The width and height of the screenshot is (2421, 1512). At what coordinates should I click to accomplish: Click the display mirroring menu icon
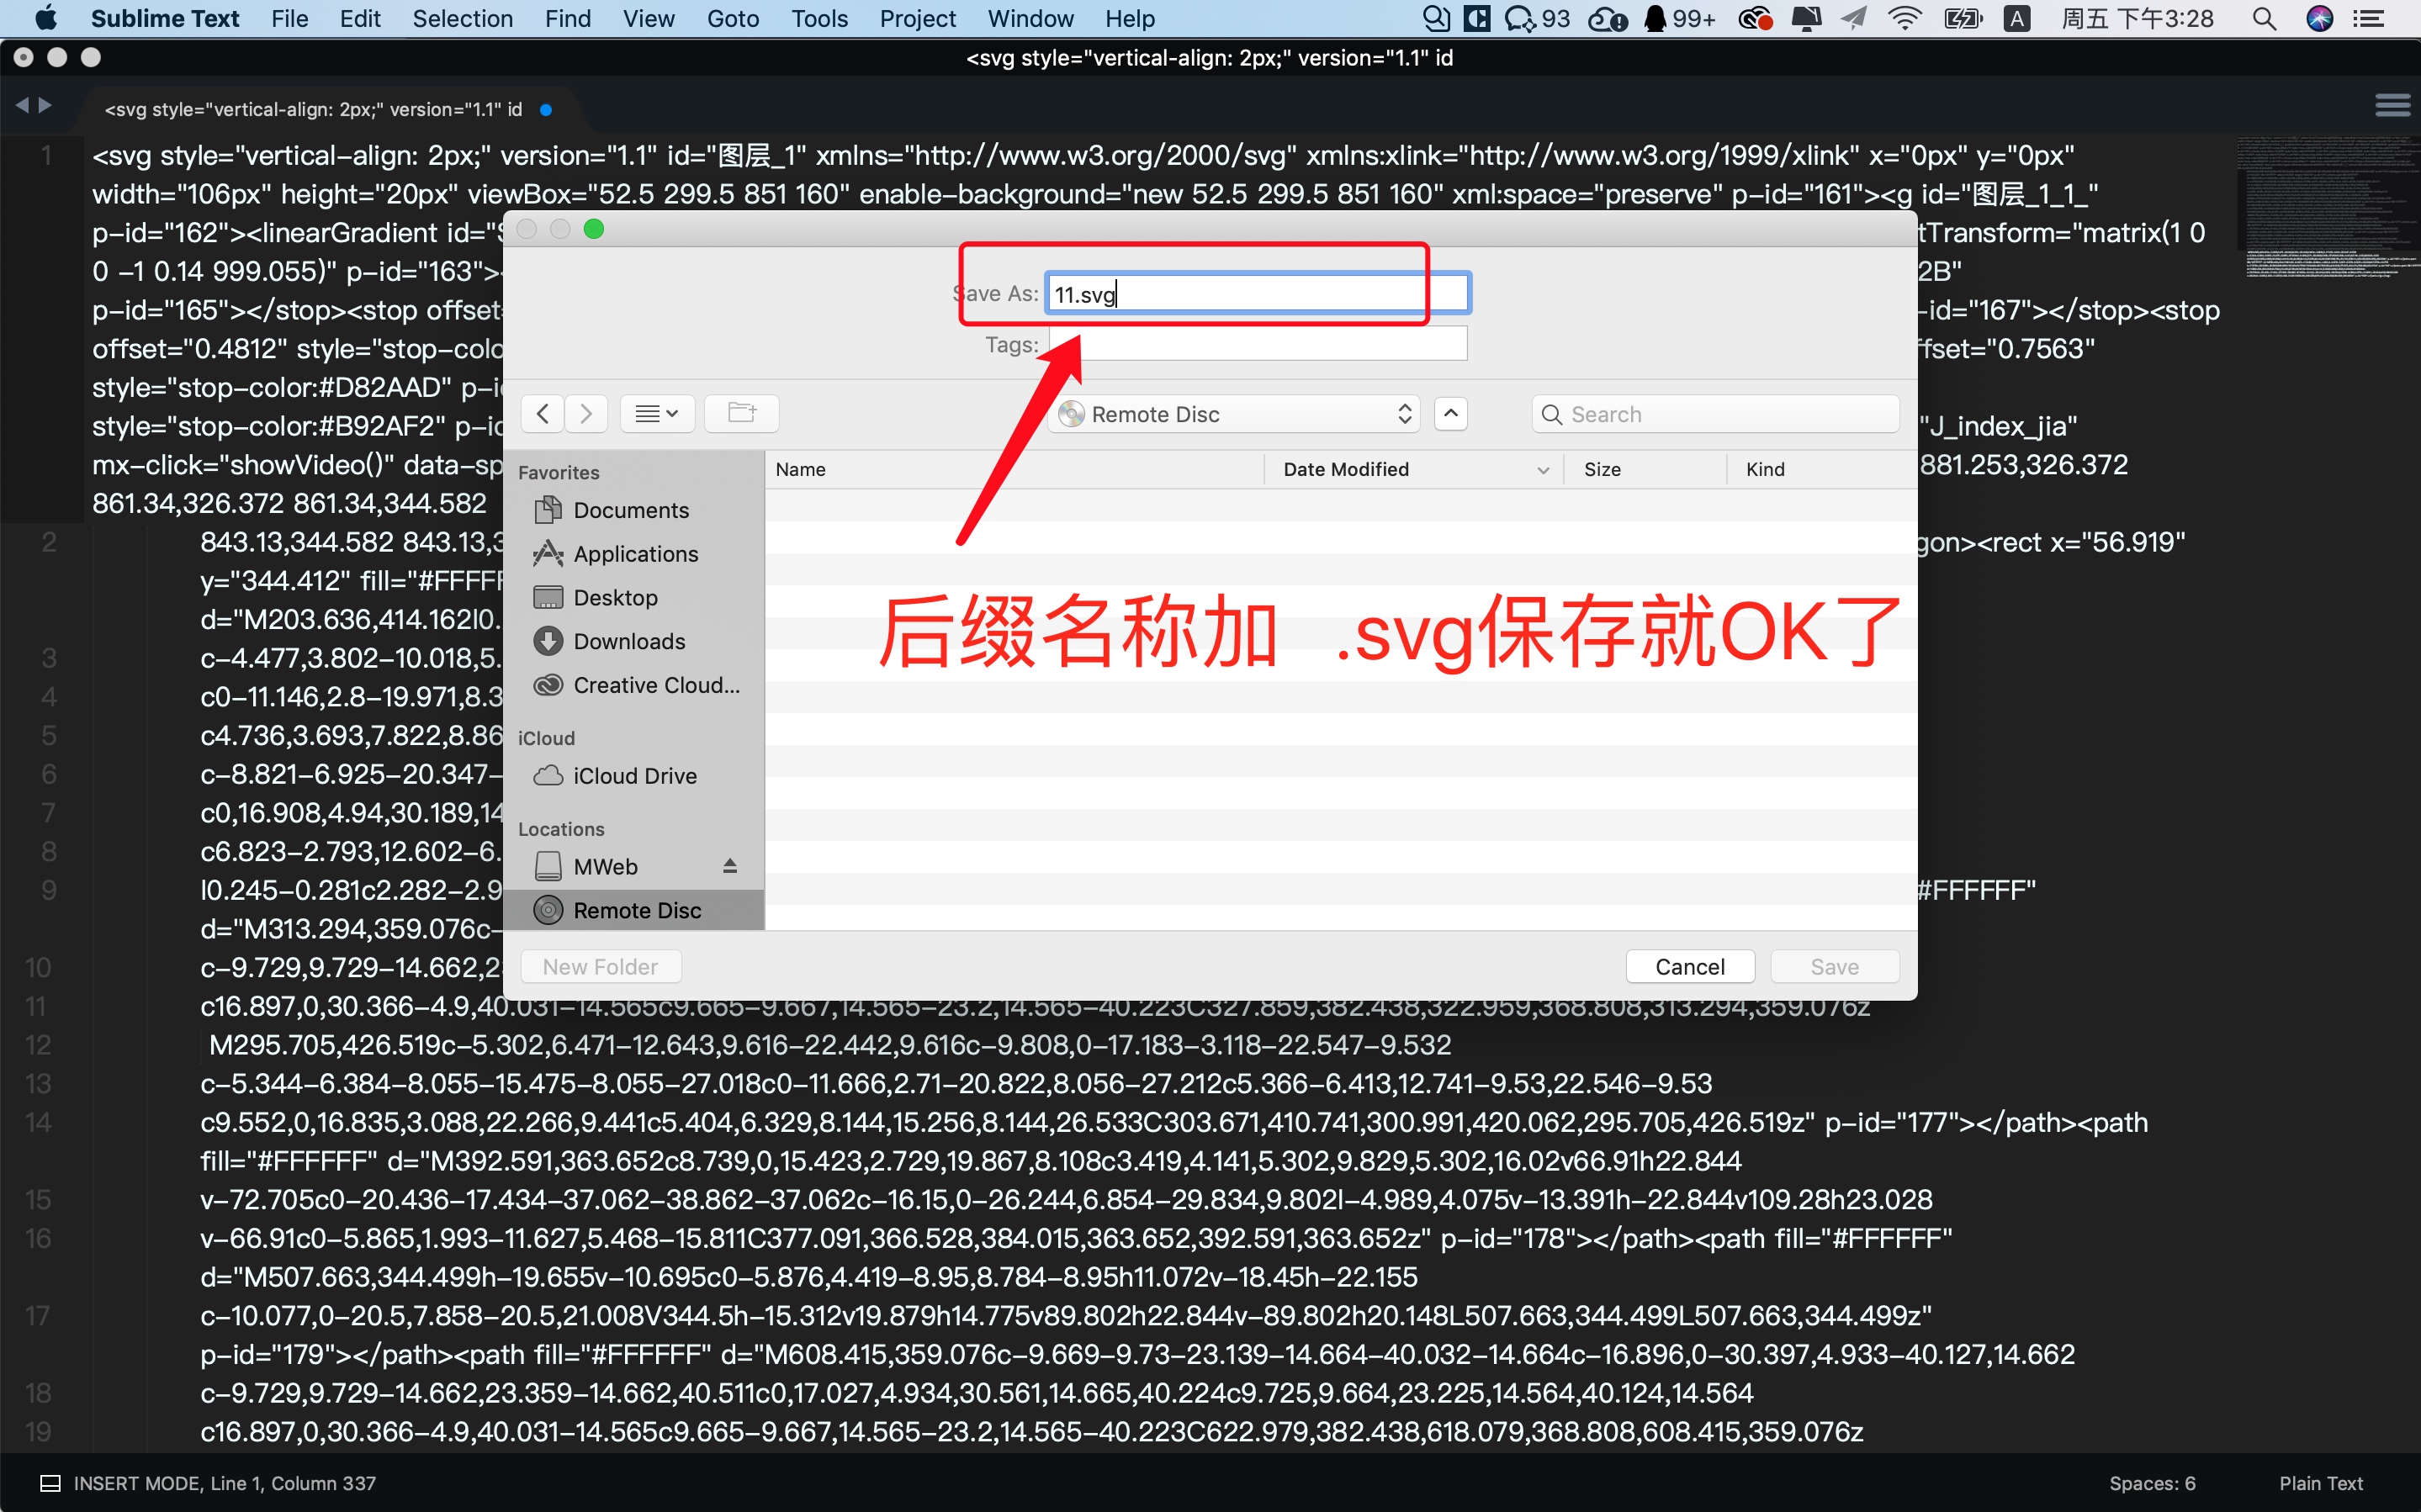1806,19
